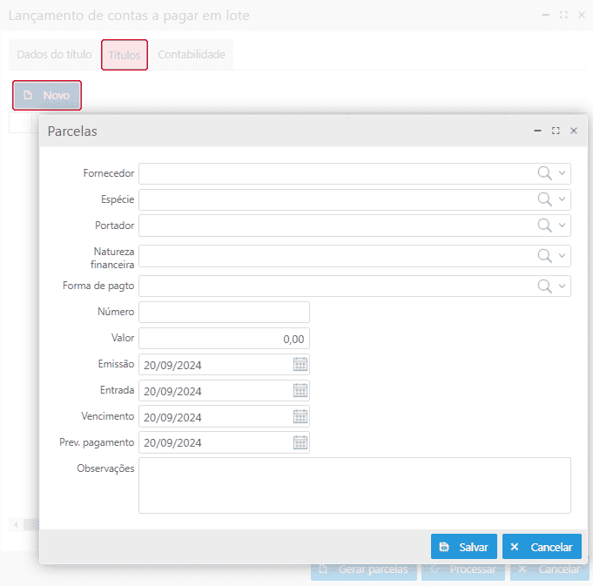
Task: Click the Portador search magnifier icon
Action: coord(544,226)
